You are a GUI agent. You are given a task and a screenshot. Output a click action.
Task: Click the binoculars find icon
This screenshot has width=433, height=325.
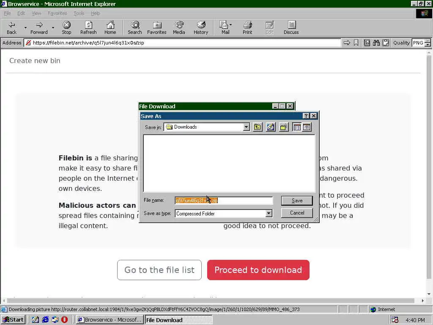pyautogui.click(x=376, y=43)
